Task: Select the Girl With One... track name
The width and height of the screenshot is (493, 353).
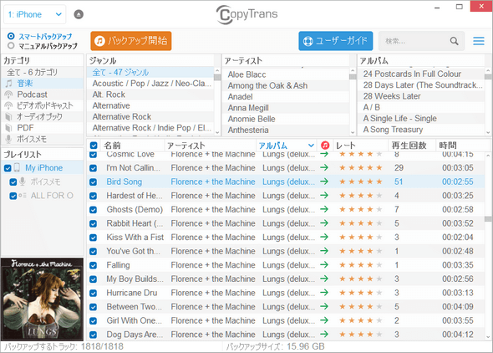Action: coord(134,320)
